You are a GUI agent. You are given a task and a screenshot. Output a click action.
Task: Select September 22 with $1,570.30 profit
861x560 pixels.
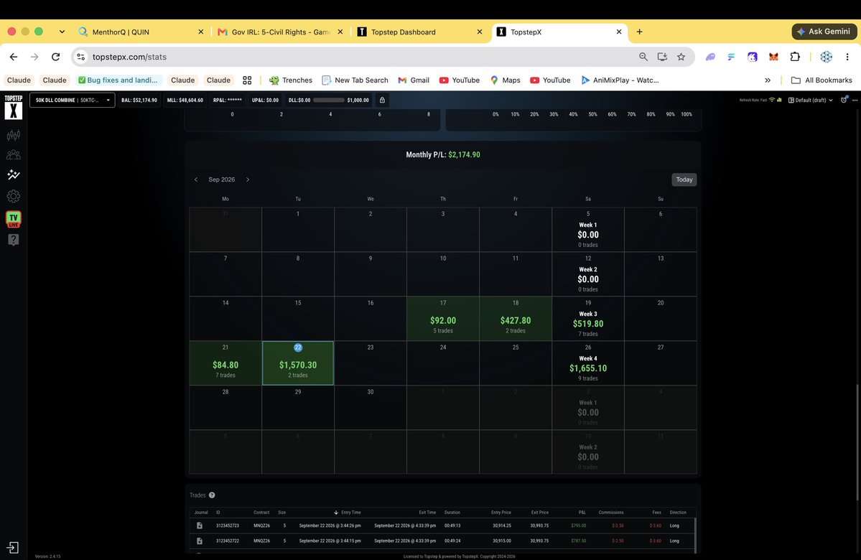coord(297,363)
